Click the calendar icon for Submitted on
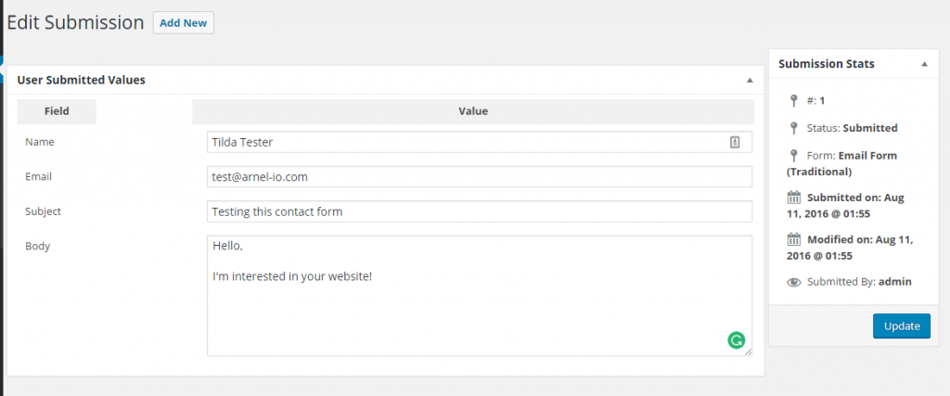950x396 pixels. point(793,198)
